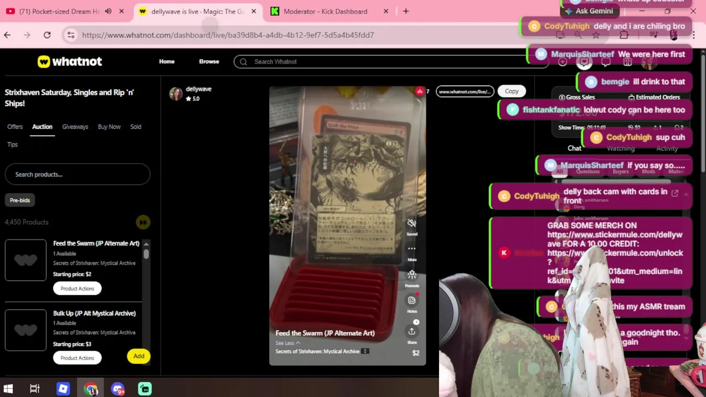Open dellywave profile avatar
Viewport: 706px width, 397px height.
(x=176, y=94)
